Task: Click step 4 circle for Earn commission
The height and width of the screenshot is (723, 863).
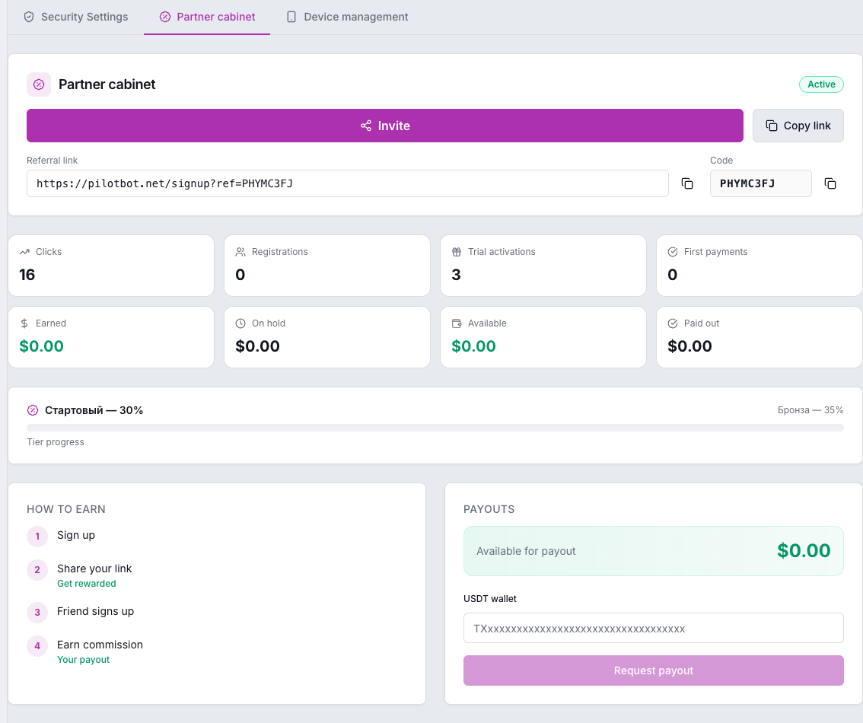Action: [37, 645]
